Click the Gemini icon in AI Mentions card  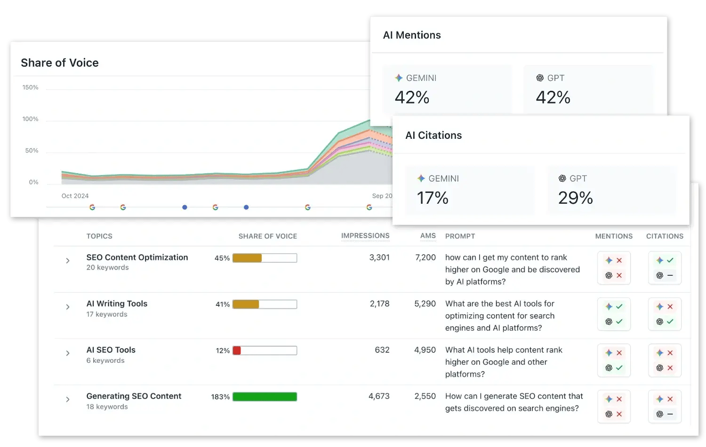(x=399, y=78)
